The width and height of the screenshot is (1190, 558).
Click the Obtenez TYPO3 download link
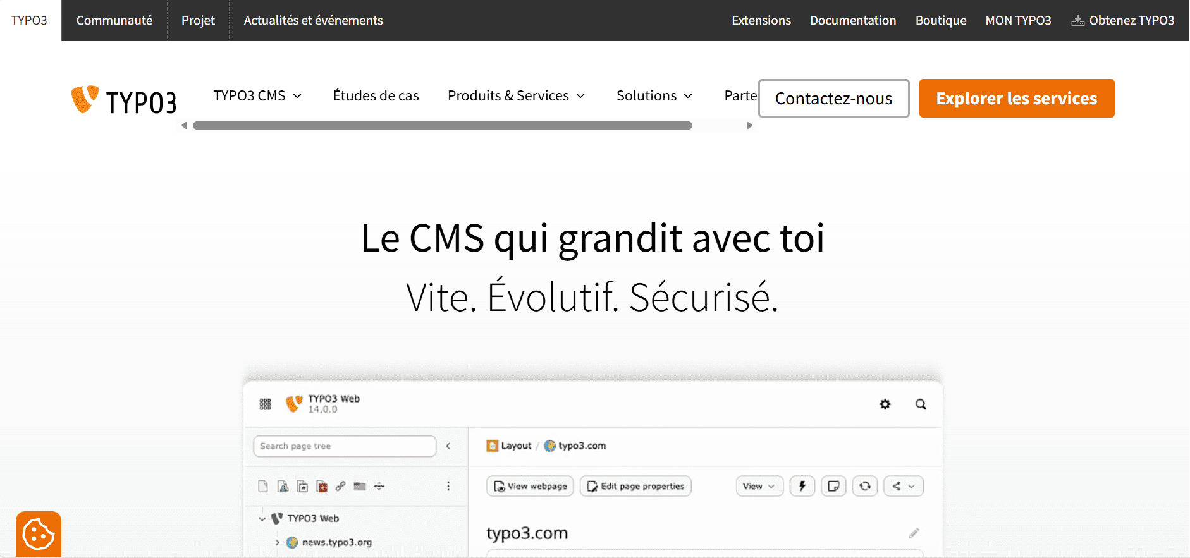1123,20
